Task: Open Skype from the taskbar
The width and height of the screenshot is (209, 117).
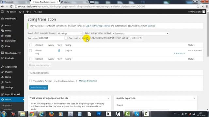Action: 137,114
